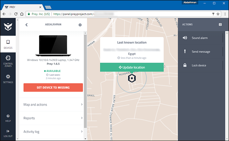This screenshot has width=229, height=141.
Task: Click the ABDALRHMAN device name header
Action: coord(53,25)
